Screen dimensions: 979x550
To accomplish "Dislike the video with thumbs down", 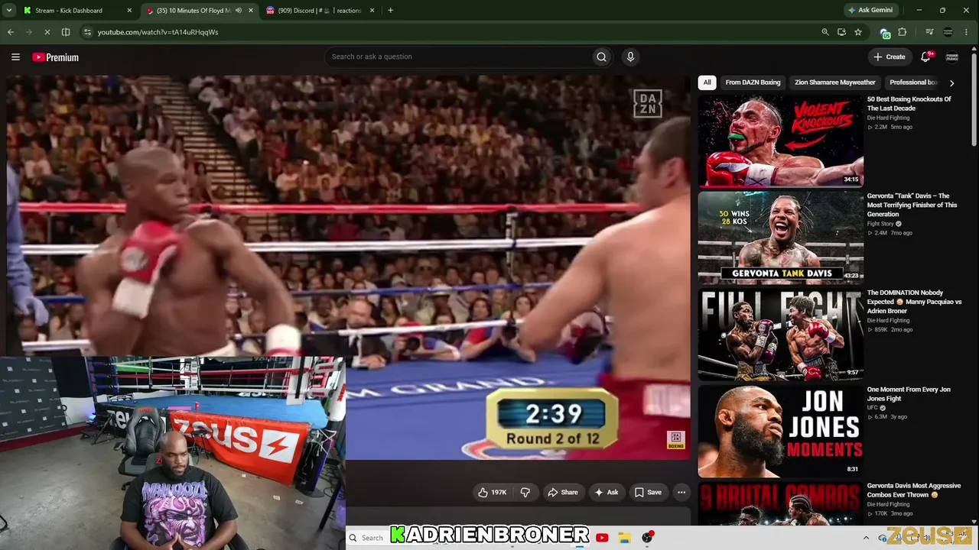I will pos(525,493).
